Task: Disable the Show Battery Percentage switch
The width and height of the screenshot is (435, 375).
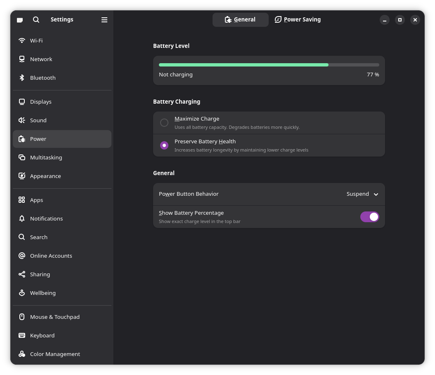Action: (369, 217)
